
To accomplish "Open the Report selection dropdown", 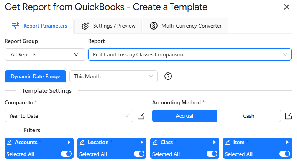I will click(190, 54).
